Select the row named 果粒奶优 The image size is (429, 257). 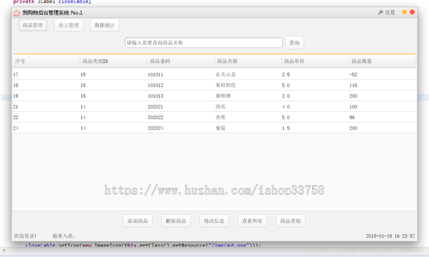(214, 85)
